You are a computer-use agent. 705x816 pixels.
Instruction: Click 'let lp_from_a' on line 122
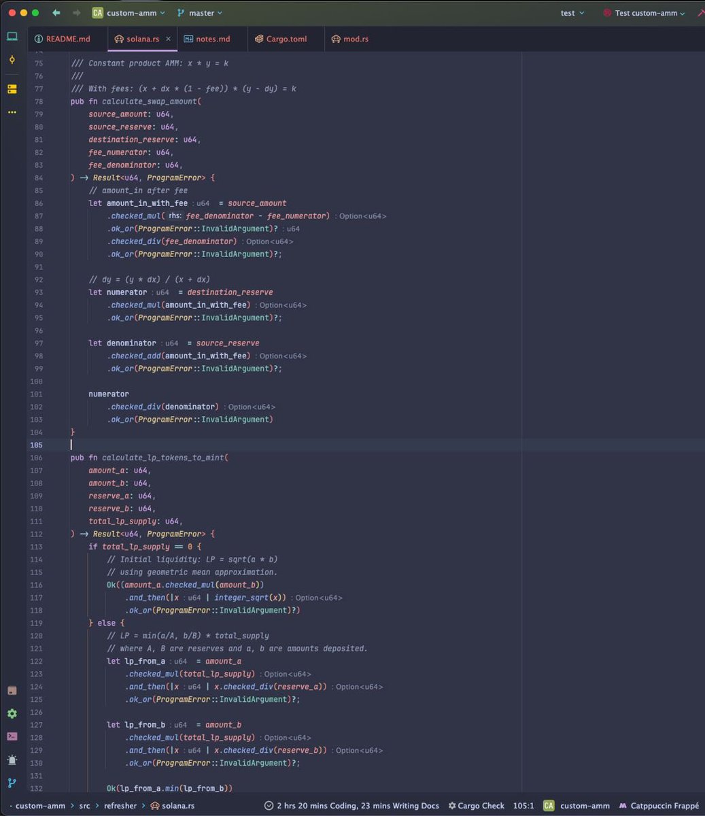(x=136, y=661)
